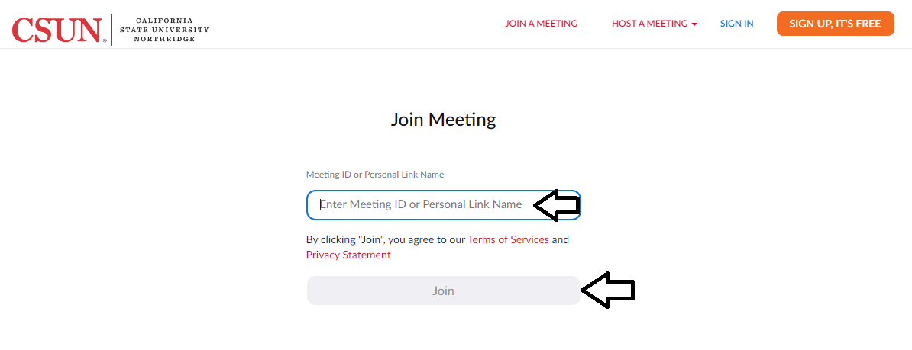Click the red CSUN logo

tap(57, 30)
